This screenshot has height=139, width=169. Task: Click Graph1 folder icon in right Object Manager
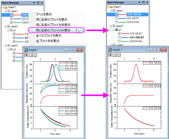pyautogui.click(x=111, y=7)
